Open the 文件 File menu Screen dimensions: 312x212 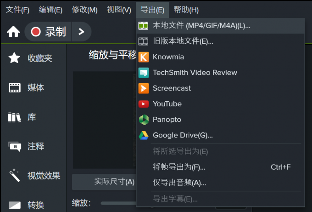click(17, 10)
